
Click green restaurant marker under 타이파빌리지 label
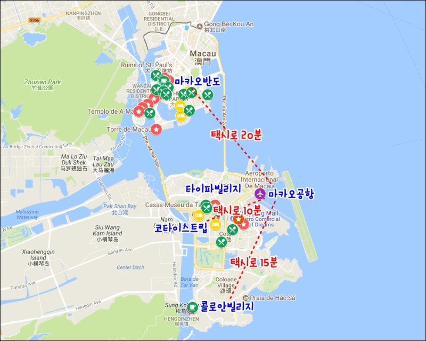pos(207,208)
